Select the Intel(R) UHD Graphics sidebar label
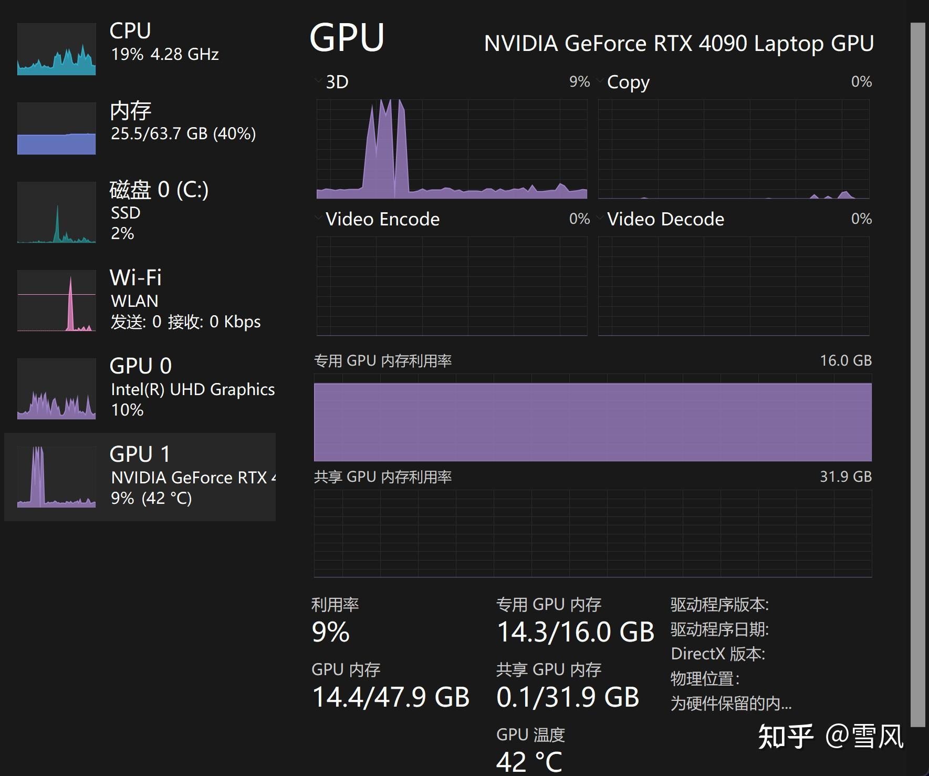 (x=193, y=389)
